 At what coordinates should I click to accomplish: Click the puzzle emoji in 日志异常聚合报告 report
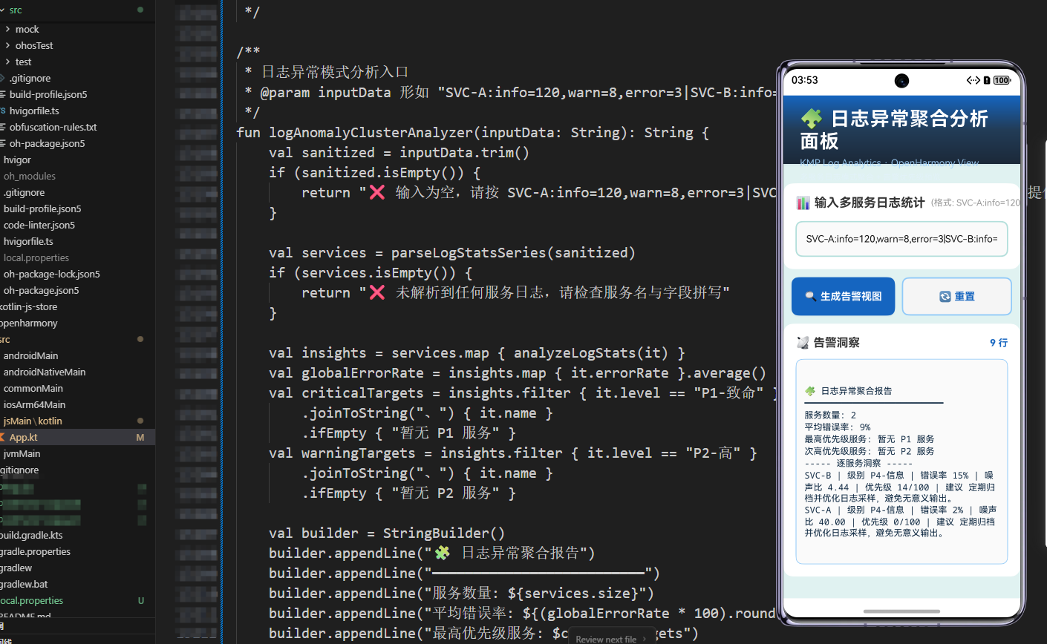point(810,391)
